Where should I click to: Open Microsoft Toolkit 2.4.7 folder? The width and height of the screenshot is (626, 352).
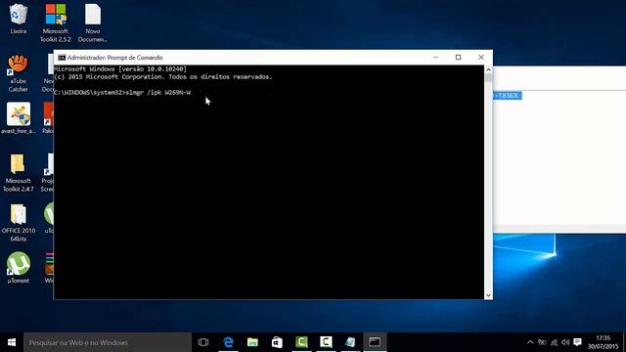click(19, 172)
